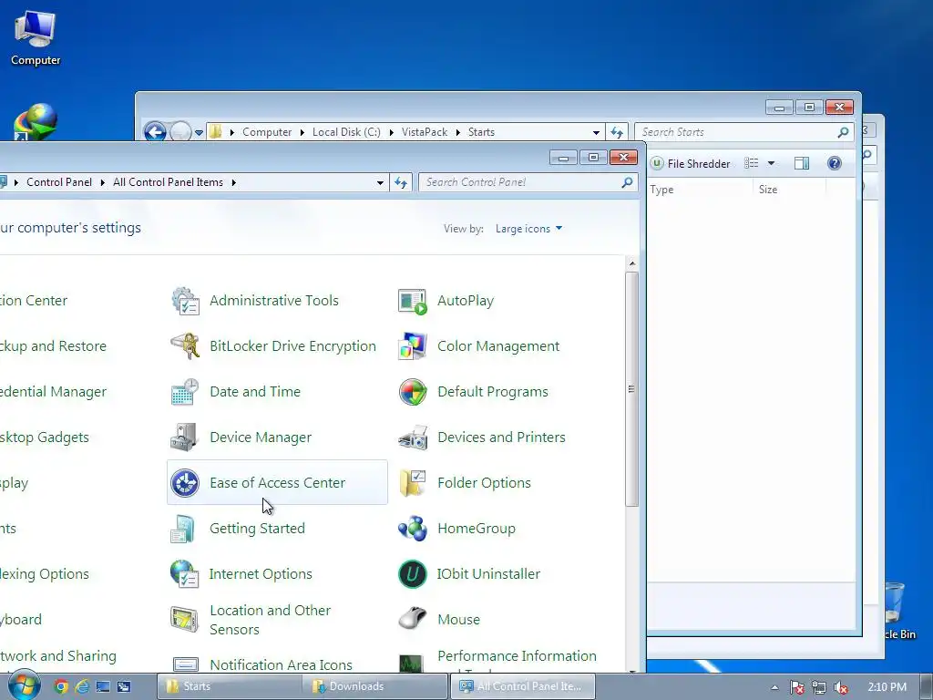Click muted volume tray icon
Viewport: 933px width, 700px height.
(841, 687)
